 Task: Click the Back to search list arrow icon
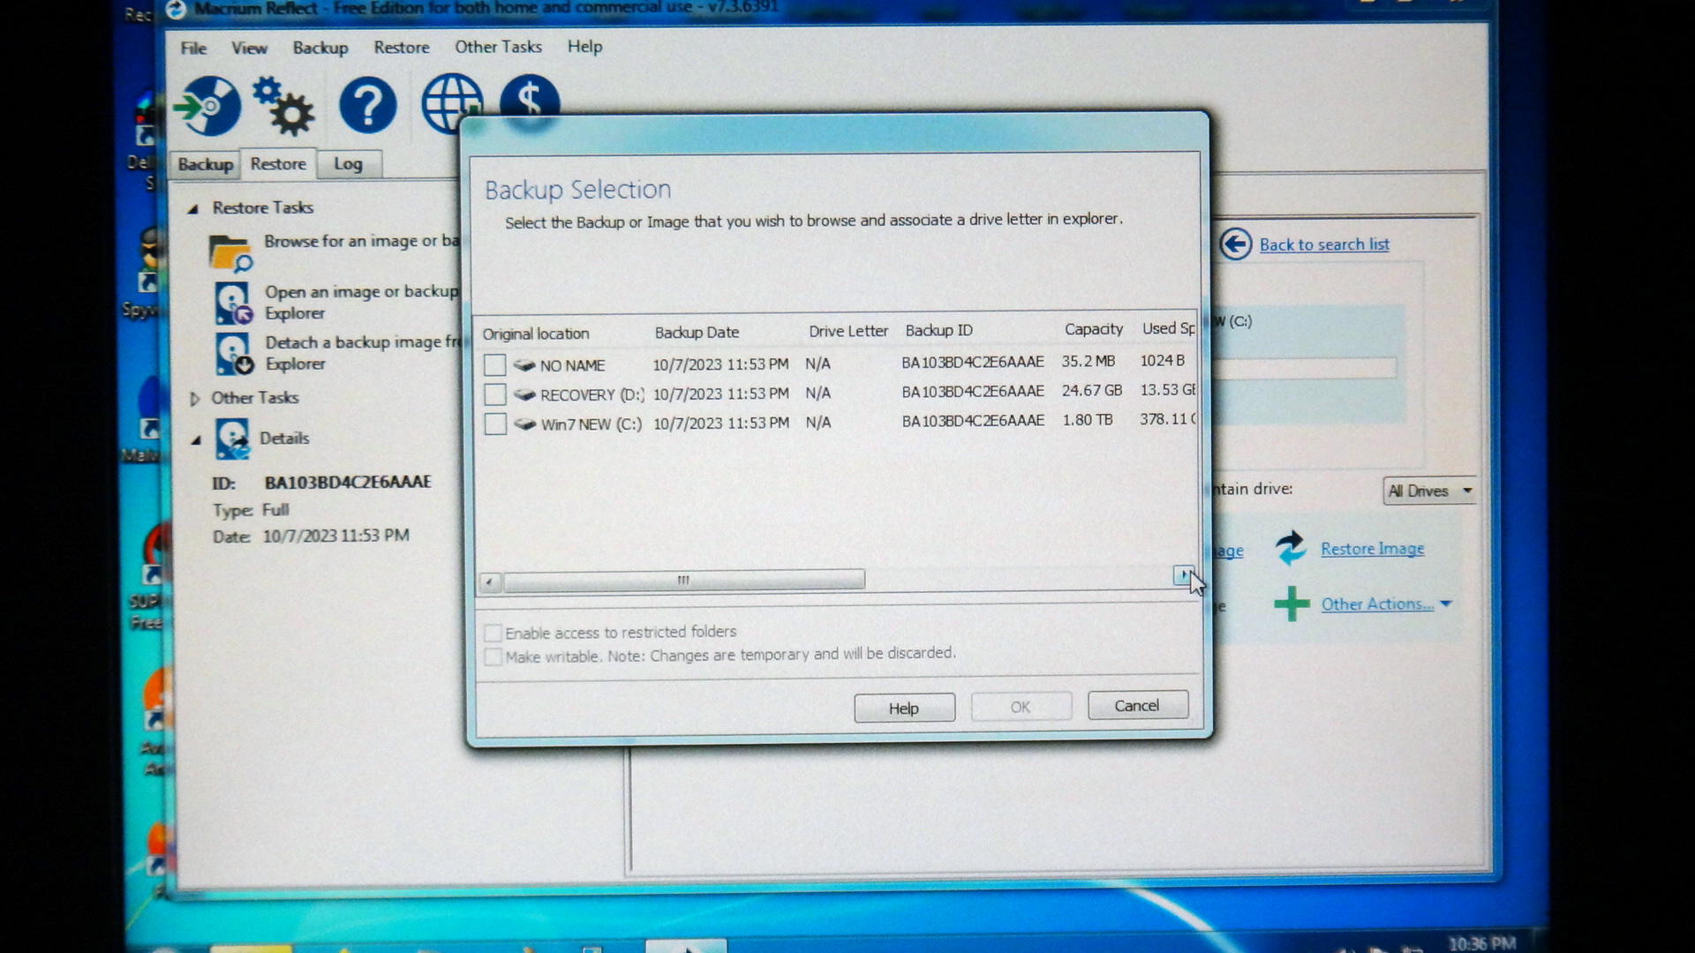tap(1236, 244)
